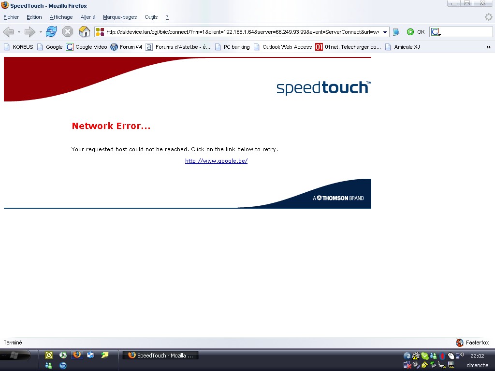Open the Back history dropdown arrow
This screenshot has height=371, width=495.
point(19,32)
